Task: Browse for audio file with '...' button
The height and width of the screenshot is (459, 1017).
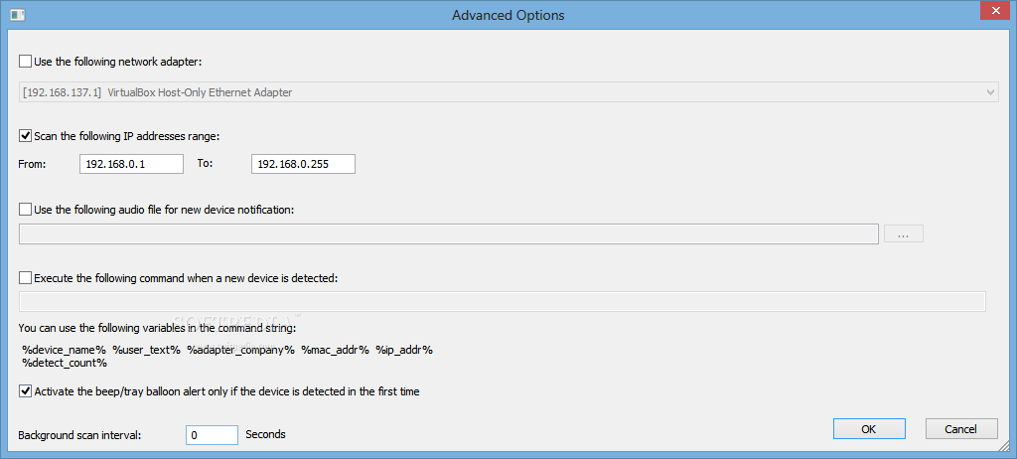Action: [x=904, y=233]
